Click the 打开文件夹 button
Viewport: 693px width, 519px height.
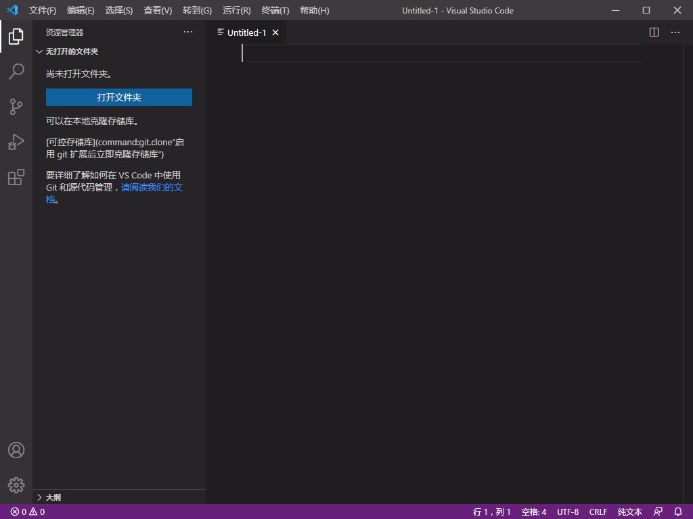click(118, 97)
